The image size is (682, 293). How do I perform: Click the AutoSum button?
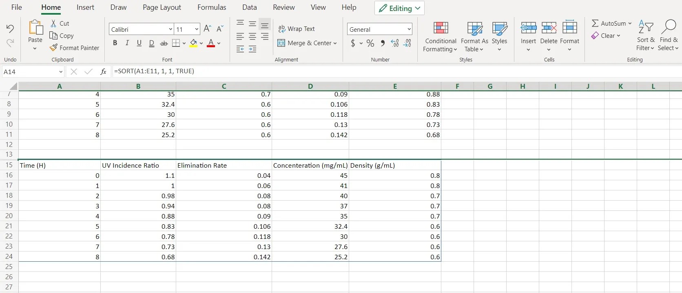(611, 23)
